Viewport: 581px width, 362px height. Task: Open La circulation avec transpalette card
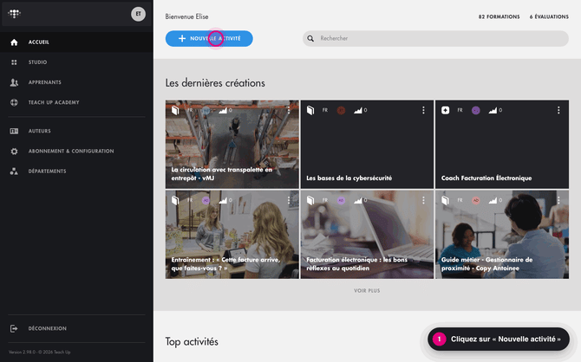(x=232, y=145)
